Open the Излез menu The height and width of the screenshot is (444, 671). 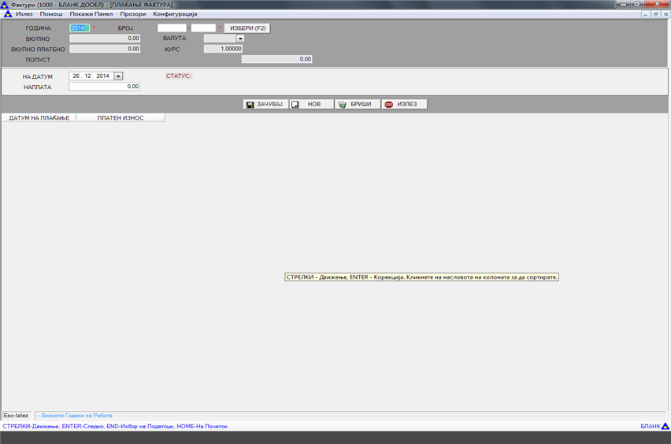pyautogui.click(x=24, y=14)
